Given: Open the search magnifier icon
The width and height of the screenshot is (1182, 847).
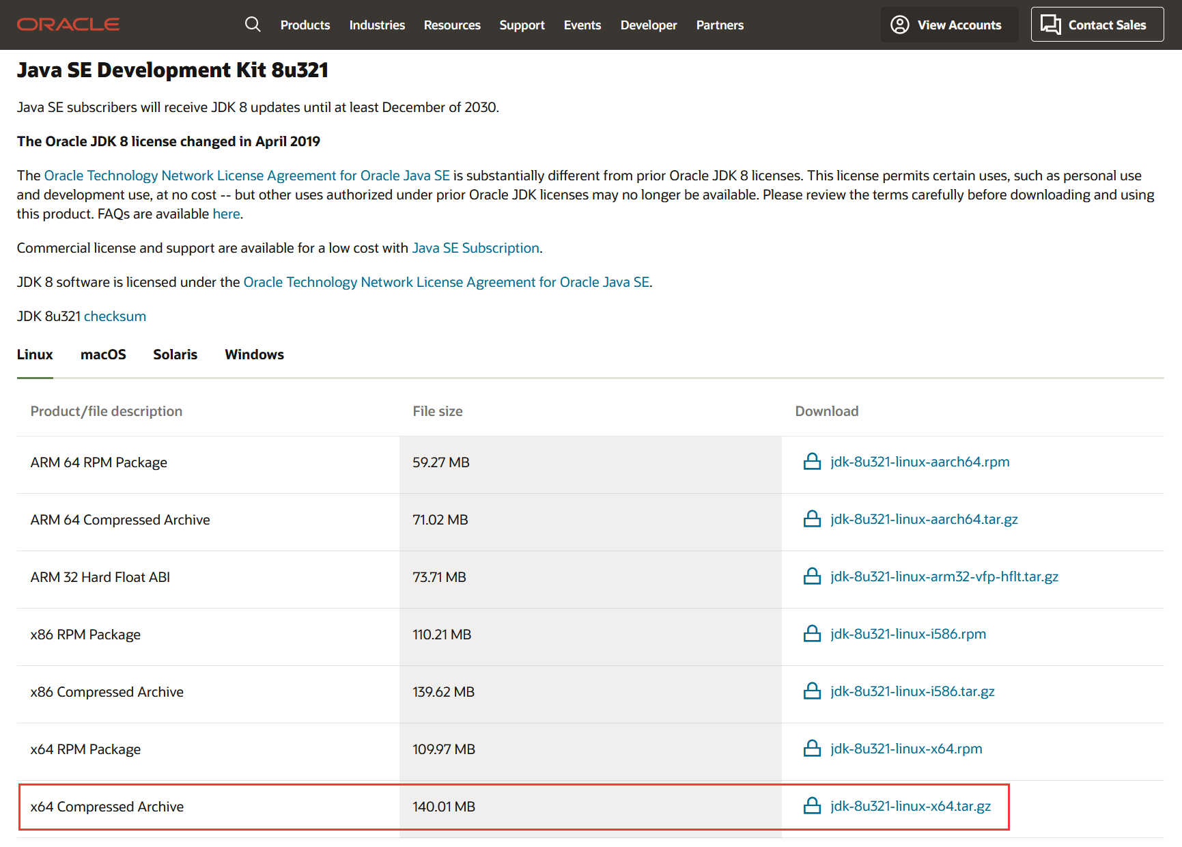Looking at the screenshot, I should point(253,25).
